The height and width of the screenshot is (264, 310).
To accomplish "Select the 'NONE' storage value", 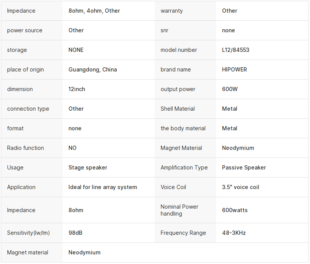I will 76,50.
